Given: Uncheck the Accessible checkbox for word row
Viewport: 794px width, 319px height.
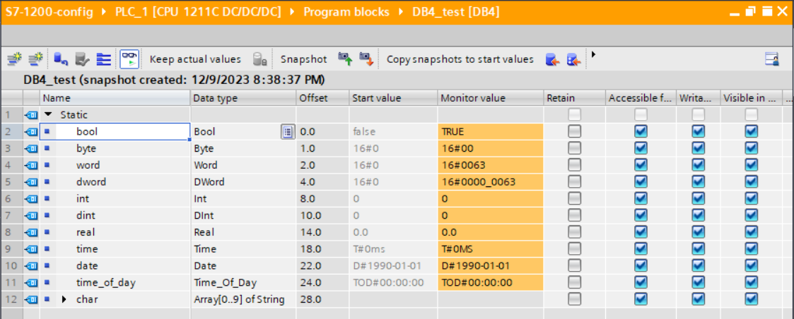Looking at the screenshot, I should pyautogui.click(x=641, y=165).
